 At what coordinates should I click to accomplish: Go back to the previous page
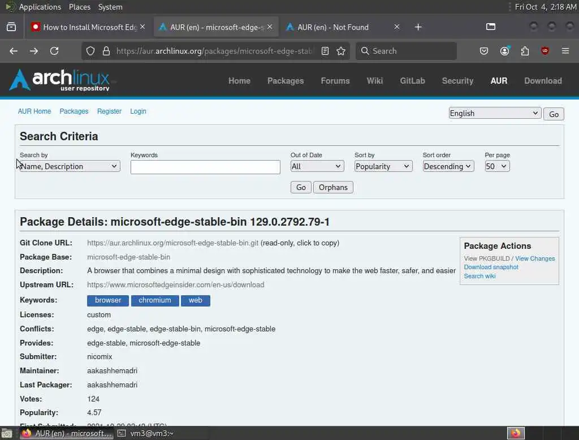pyautogui.click(x=14, y=51)
